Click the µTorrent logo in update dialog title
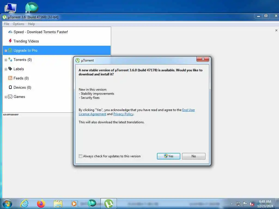This screenshot has width=279, height=209. [x=78, y=60]
